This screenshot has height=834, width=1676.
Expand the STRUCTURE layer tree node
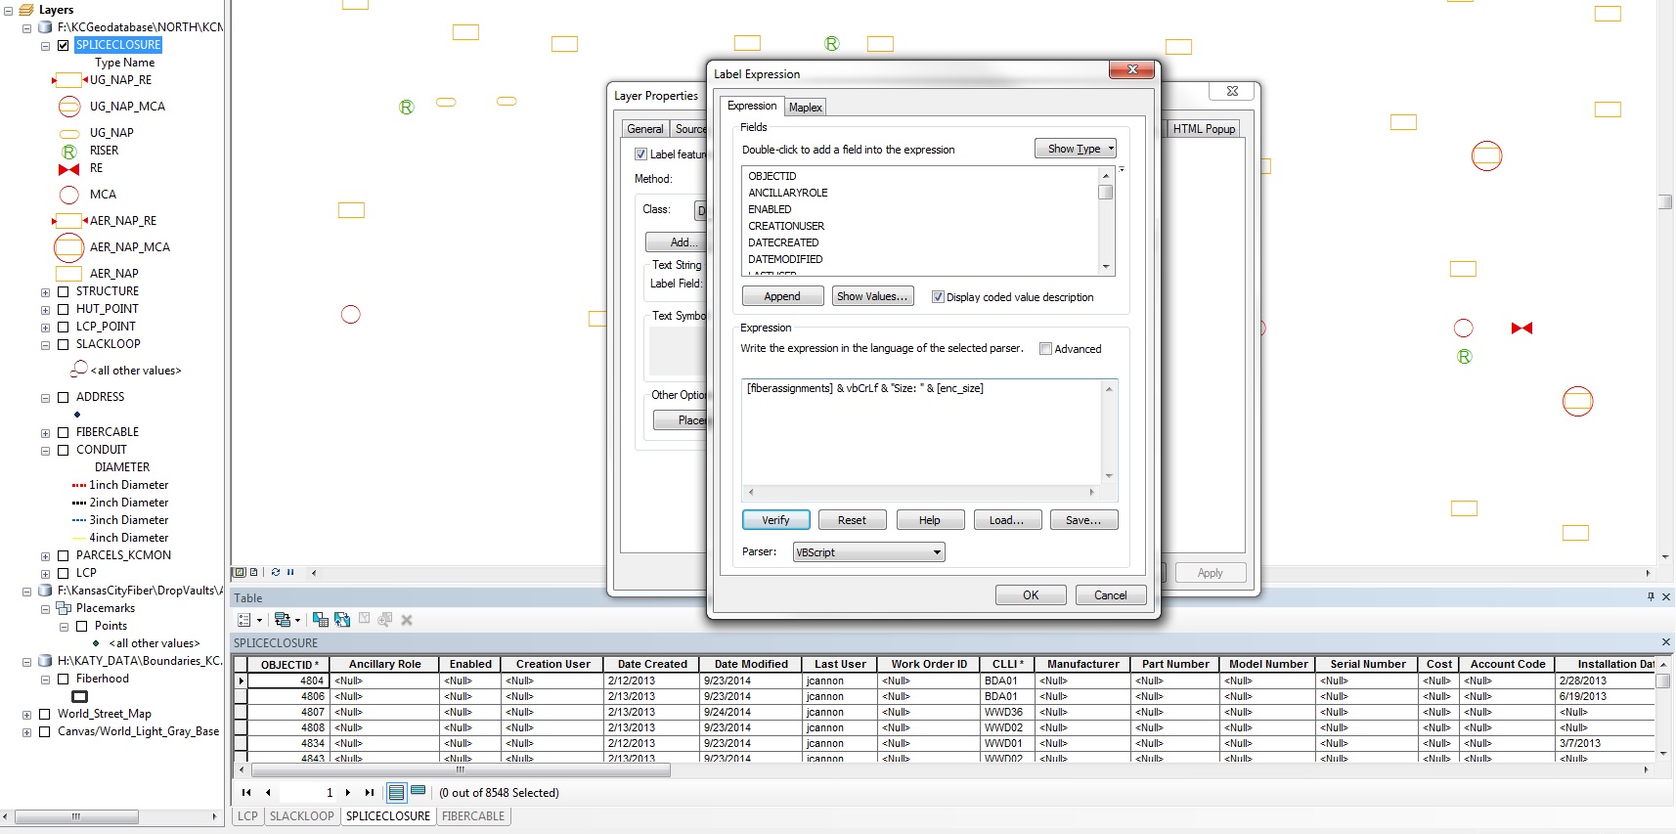click(x=45, y=292)
